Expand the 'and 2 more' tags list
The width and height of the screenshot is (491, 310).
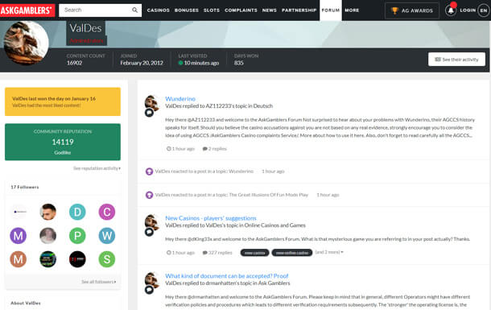(x=328, y=252)
